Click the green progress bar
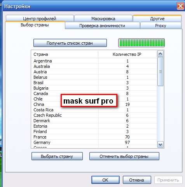 tap(141, 43)
